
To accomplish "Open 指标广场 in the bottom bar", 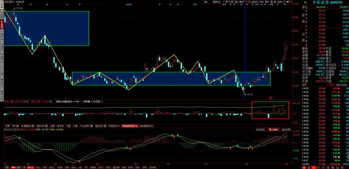I will [18, 167].
